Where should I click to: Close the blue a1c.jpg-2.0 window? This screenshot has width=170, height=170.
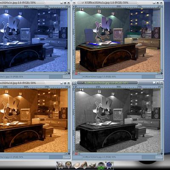(x=68, y=3)
